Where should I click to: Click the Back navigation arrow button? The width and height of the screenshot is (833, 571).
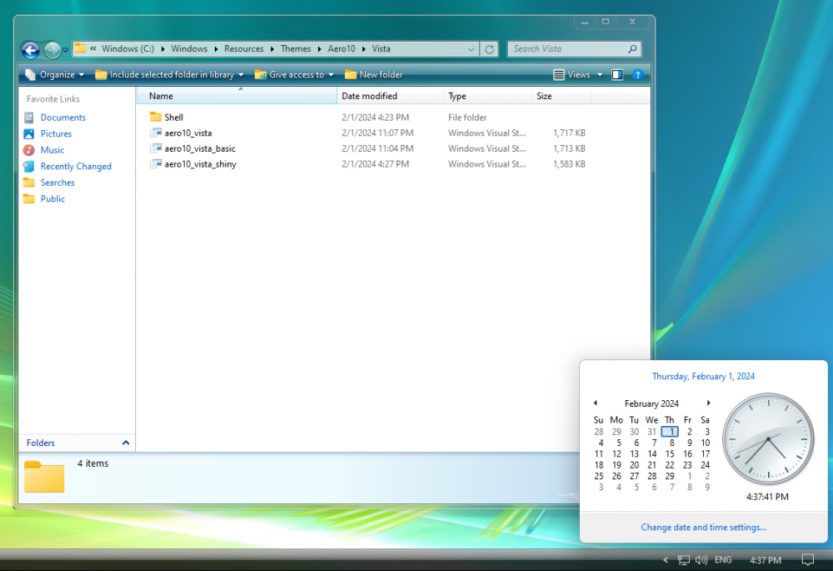pos(30,50)
